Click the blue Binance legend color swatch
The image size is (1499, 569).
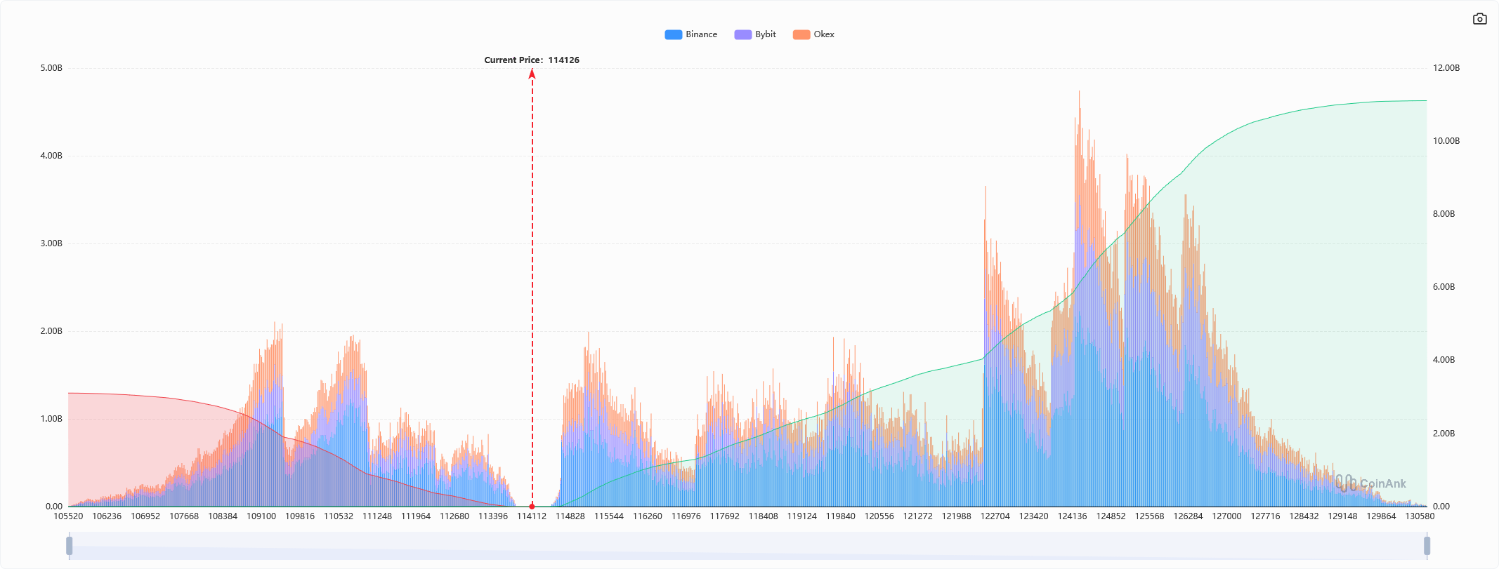click(x=673, y=34)
